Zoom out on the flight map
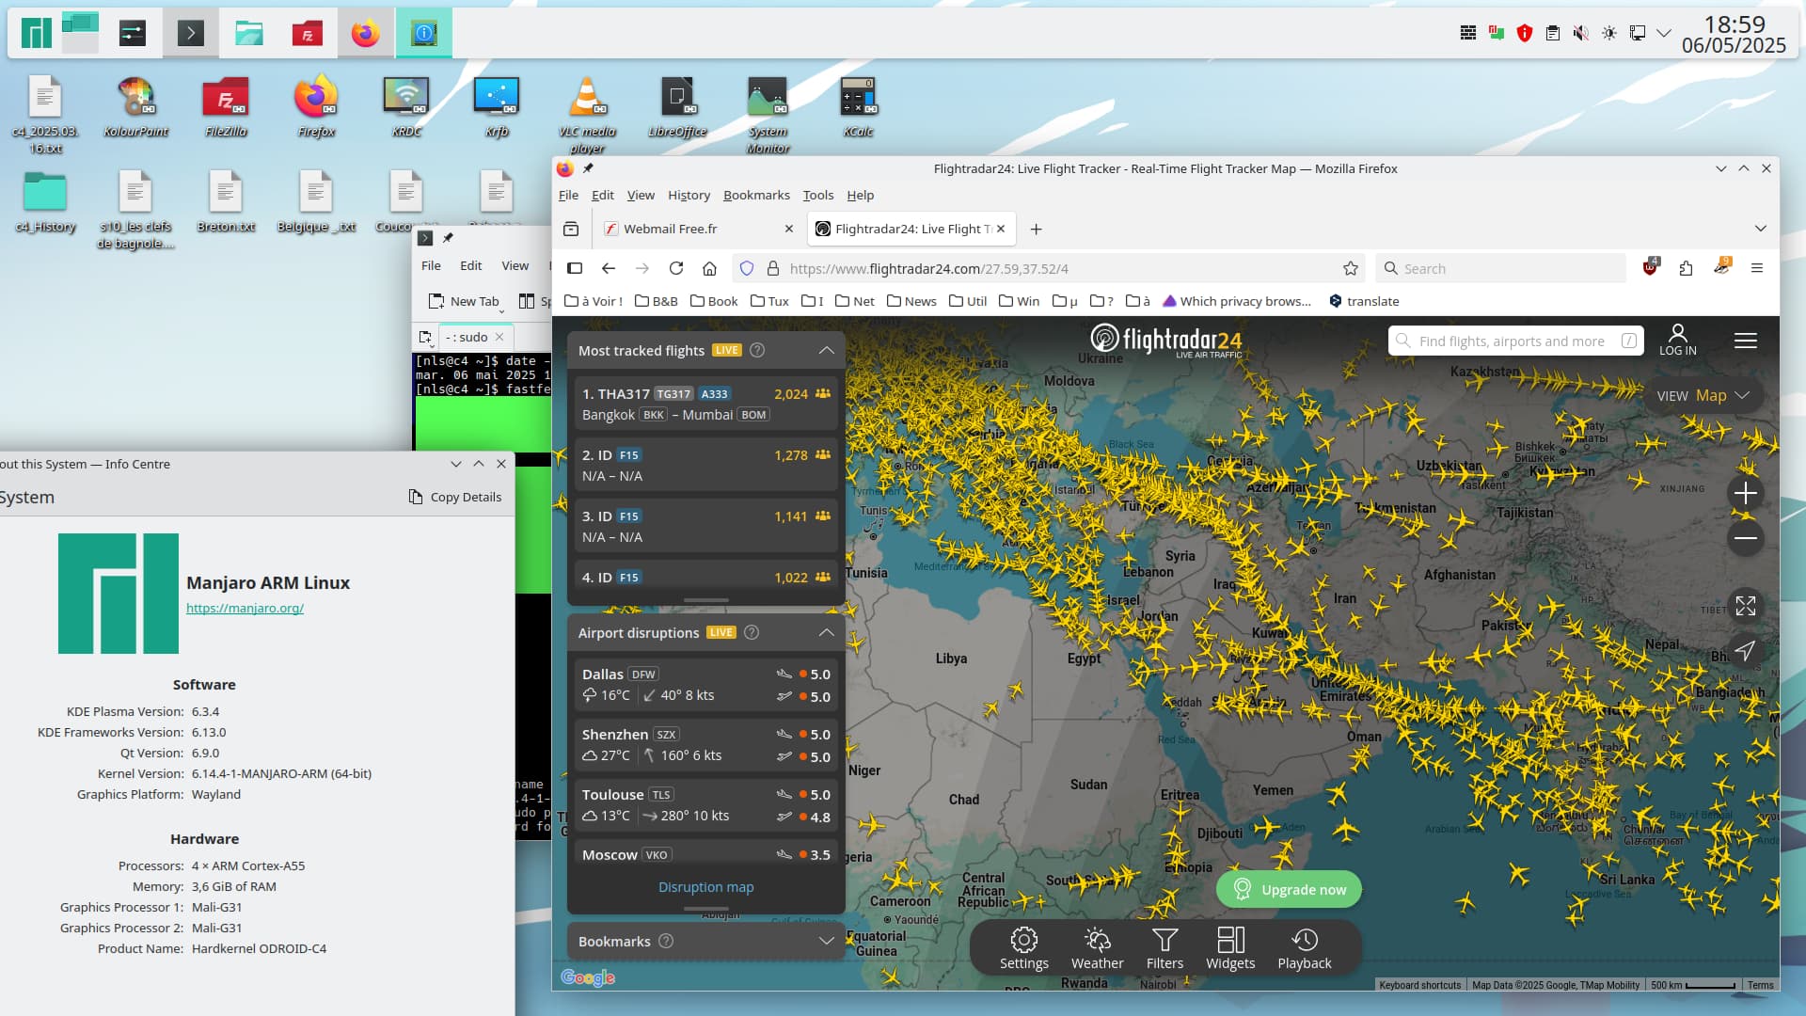 [1746, 538]
